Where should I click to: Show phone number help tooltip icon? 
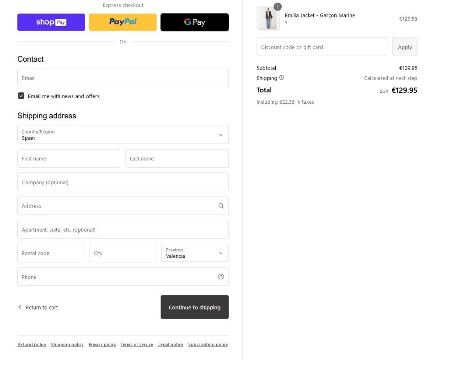point(221,277)
